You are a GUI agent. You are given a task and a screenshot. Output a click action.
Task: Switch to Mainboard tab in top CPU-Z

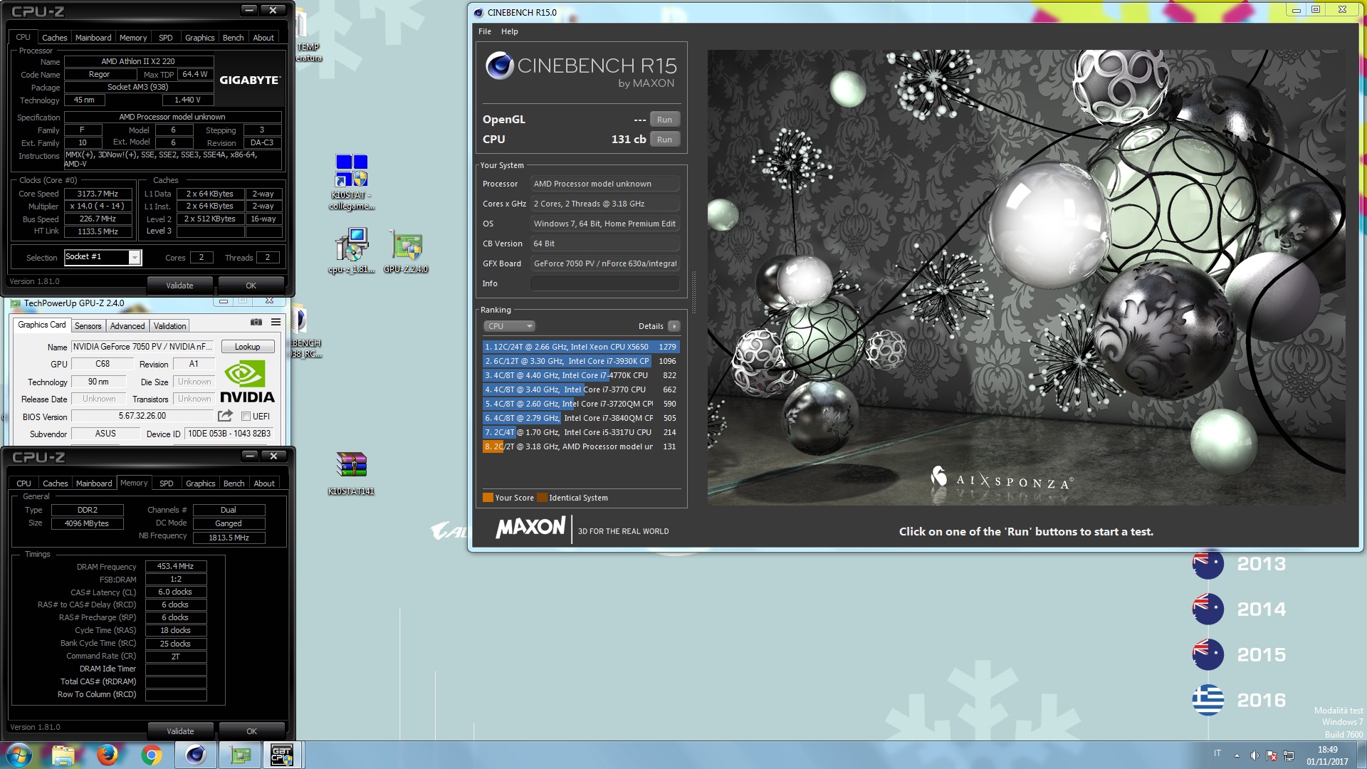coord(93,38)
